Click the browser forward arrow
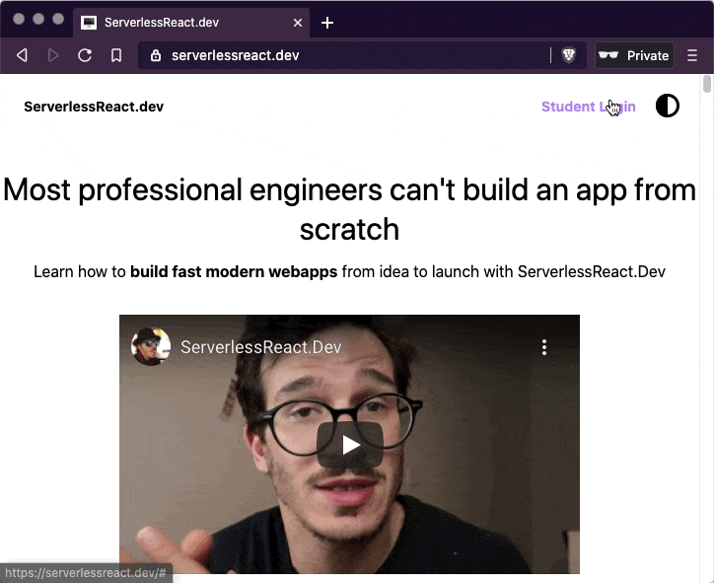The height and width of the screenshot is (583, 714). coord(53,55)
